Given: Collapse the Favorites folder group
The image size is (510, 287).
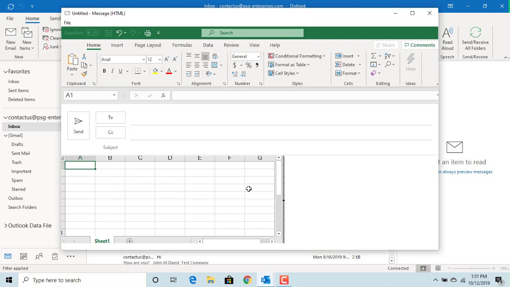Looking at the screenshot, I should (6, 72).
